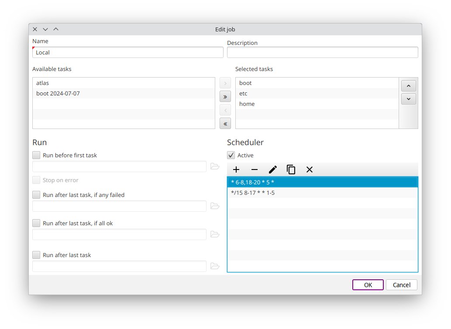
Task: Select schedule * 6-8,18-20 * 5 *
Action: (x=323, y=182)
